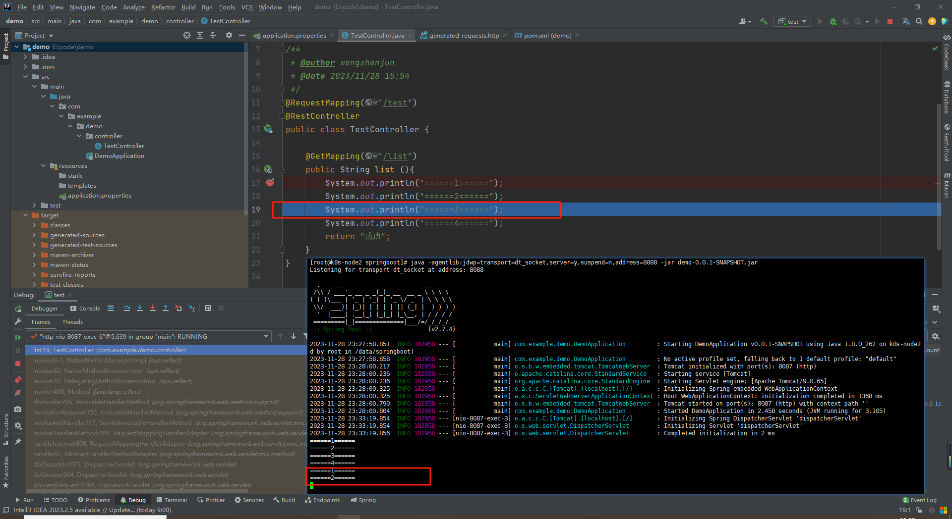Click the Build project hammer icon
This screenshot has width=952, height=519.
(x=764, y=21)
